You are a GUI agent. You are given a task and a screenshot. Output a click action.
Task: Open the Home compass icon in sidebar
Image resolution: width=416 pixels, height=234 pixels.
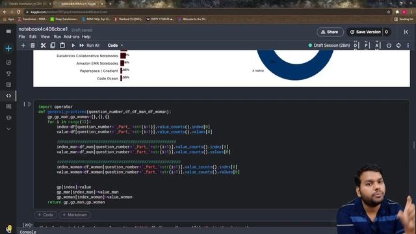(x=8, y=62)
